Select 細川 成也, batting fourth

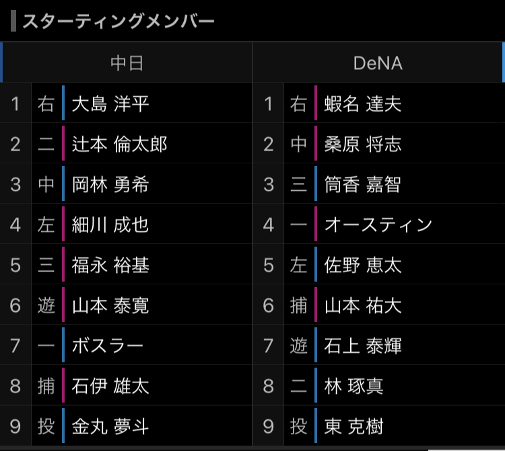tap(110, 224)
